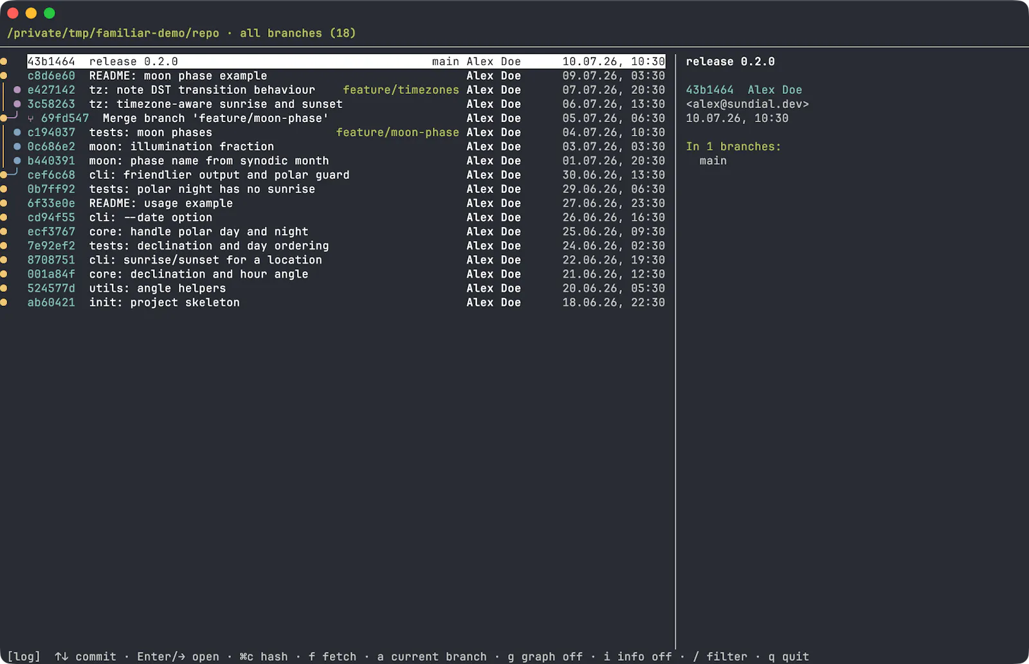This screenshot has width=1029, height=664.
Task: Toggle the 'a current branch' view option
Action: coord(432,656)
